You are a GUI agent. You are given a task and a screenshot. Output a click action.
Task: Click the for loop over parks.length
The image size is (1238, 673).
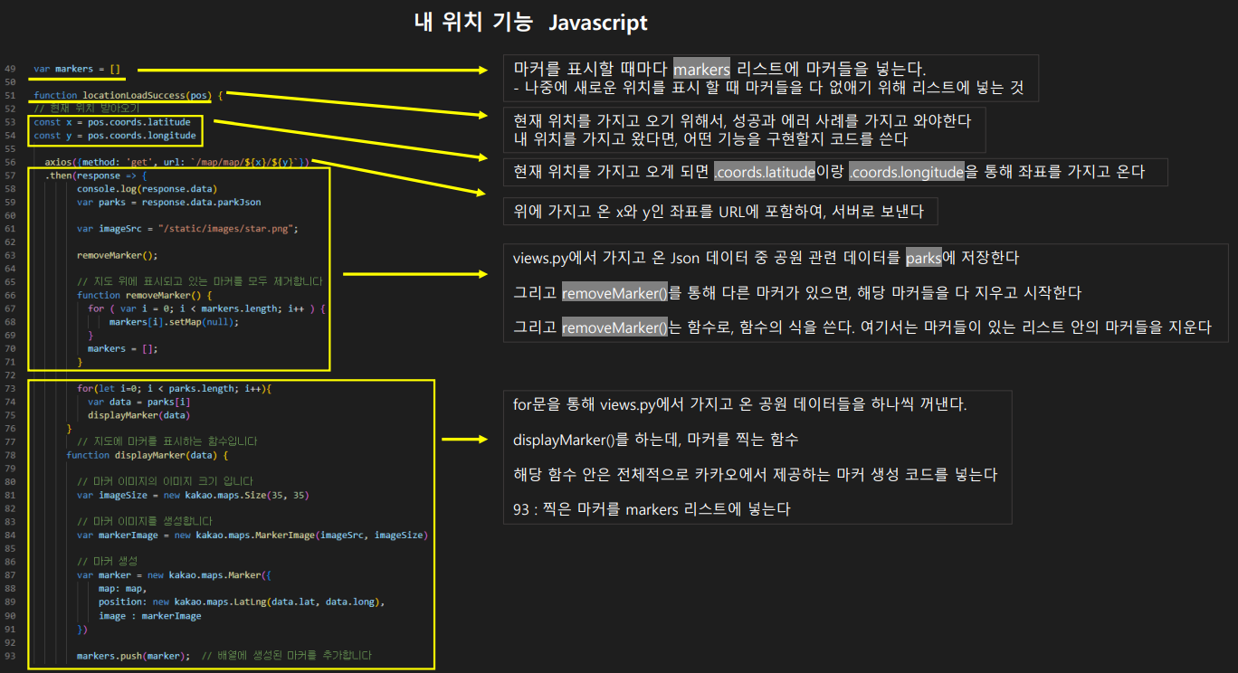pos(174,388)
